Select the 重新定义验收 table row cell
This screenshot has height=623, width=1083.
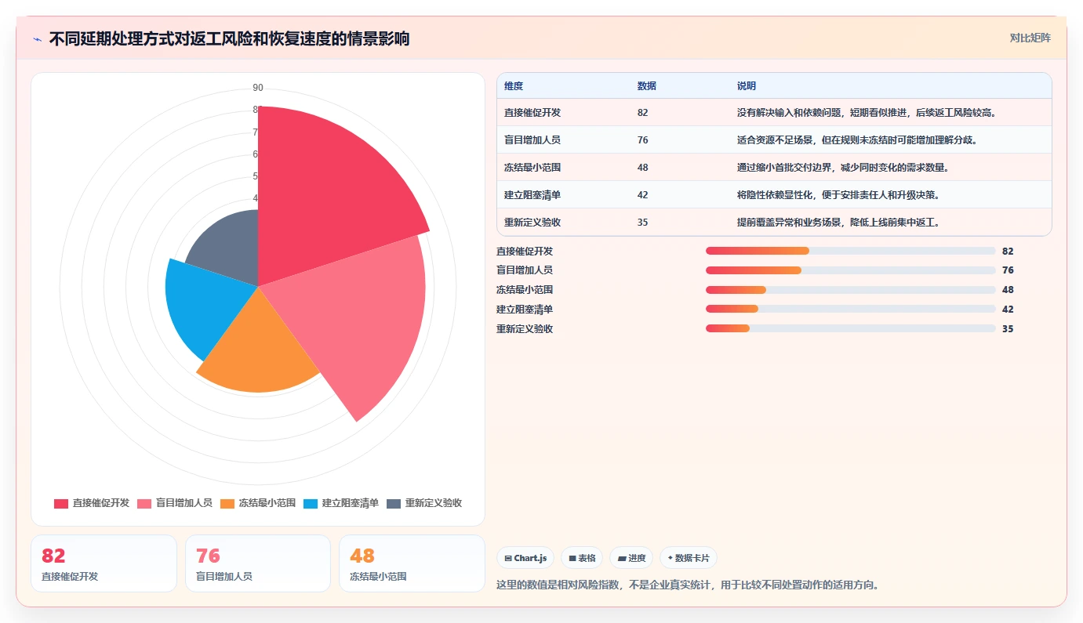coord(532,223)
